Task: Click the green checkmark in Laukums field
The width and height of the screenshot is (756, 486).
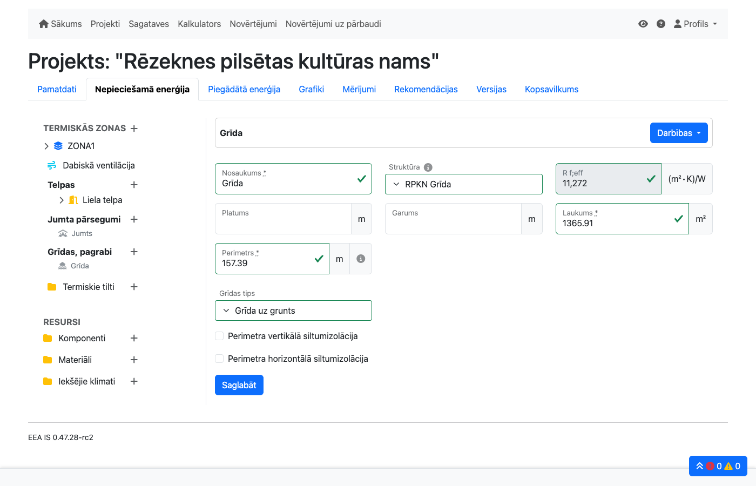Action: click(x=678, y=219)
